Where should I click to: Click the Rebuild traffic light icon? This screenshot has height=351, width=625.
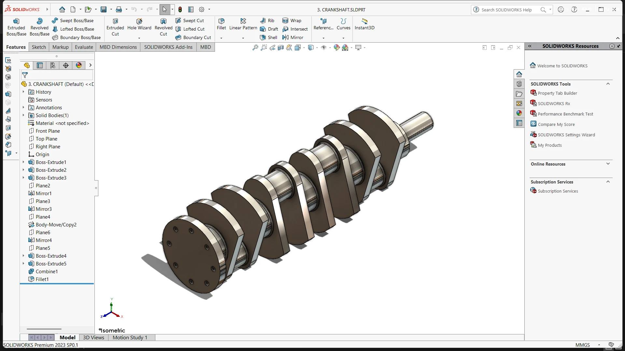(180, 9)
